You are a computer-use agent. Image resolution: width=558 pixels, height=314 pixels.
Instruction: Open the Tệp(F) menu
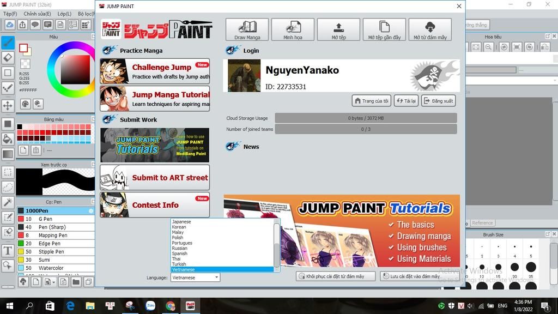(x=10, y=14)
